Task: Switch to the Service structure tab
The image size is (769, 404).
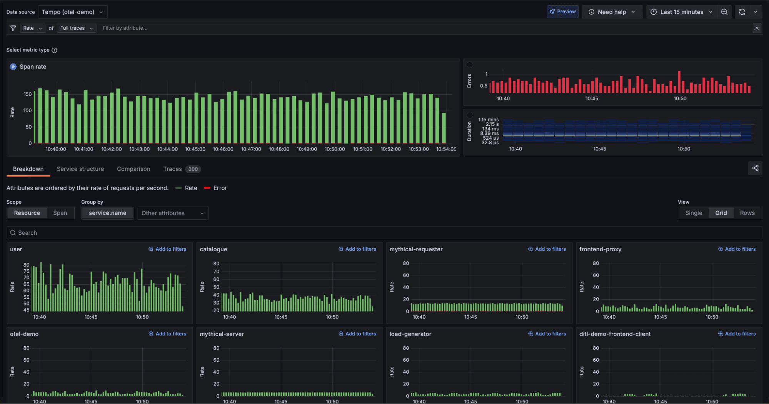Action: pyautogui.click(x=80, y=169)
